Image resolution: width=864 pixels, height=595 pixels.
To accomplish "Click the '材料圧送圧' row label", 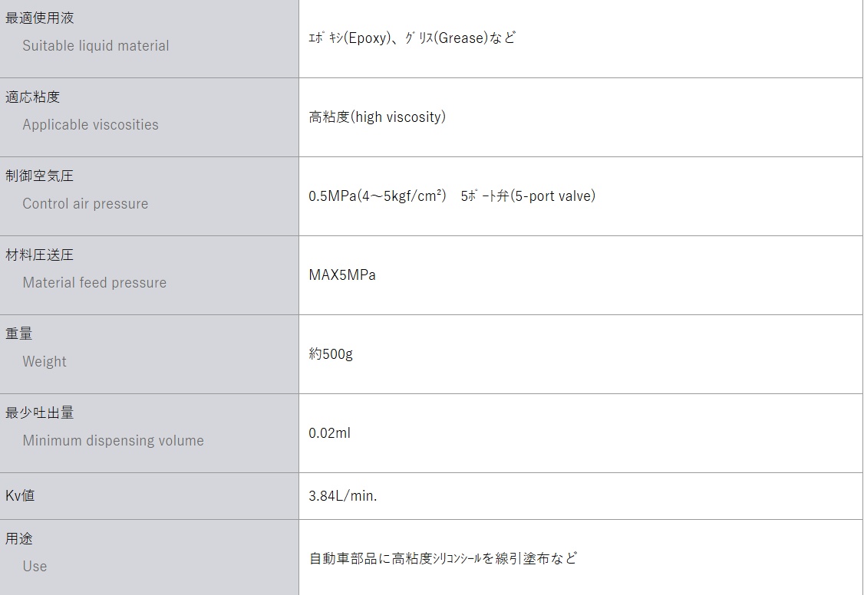I will 40,255.
